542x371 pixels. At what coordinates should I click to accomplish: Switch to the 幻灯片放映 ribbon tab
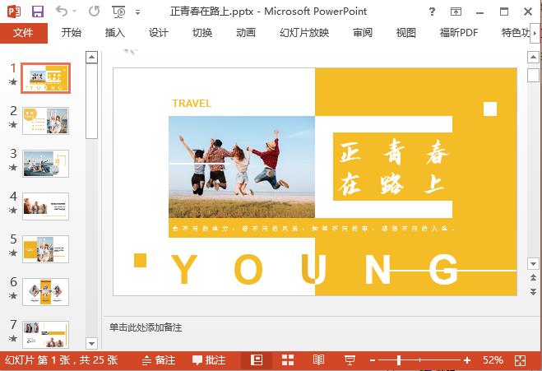[304, 33]
